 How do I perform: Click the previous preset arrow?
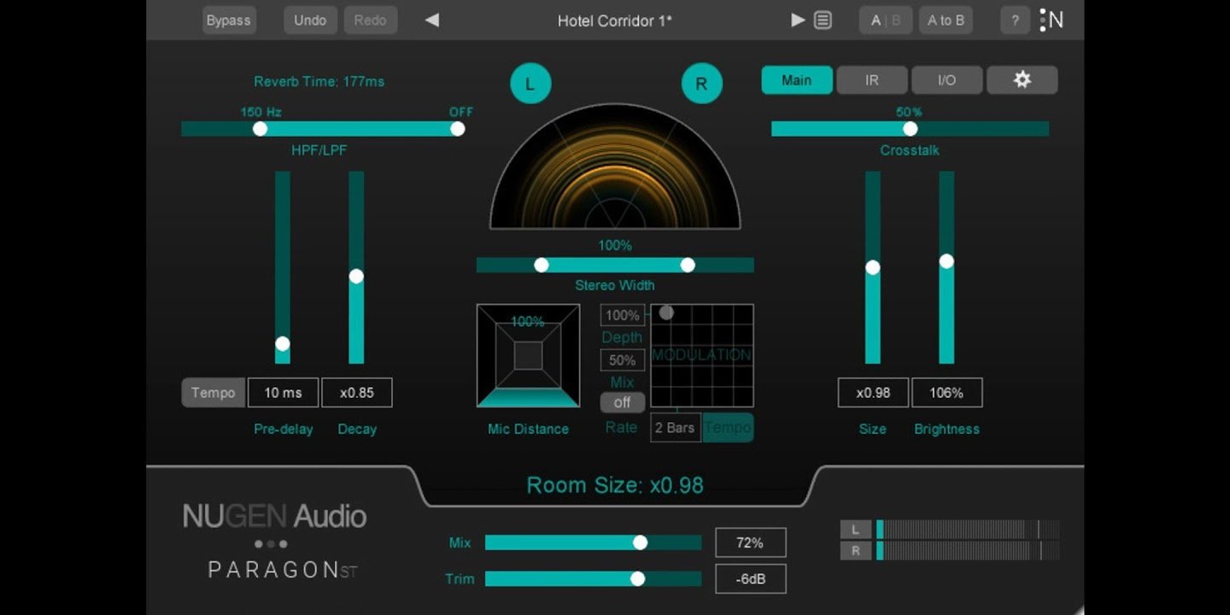tap(432, 20)
